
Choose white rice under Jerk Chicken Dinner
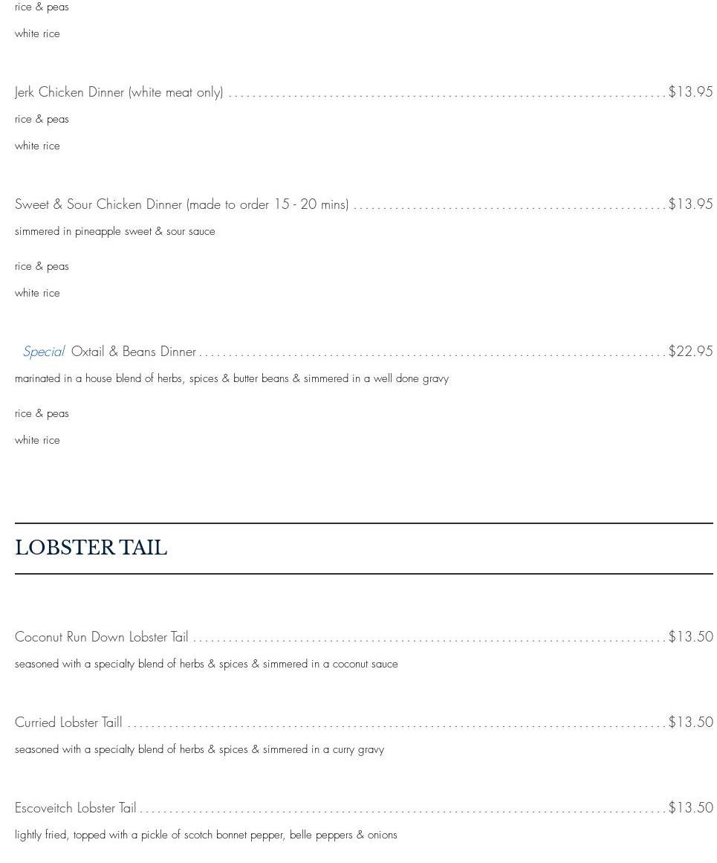coord(37,146)
